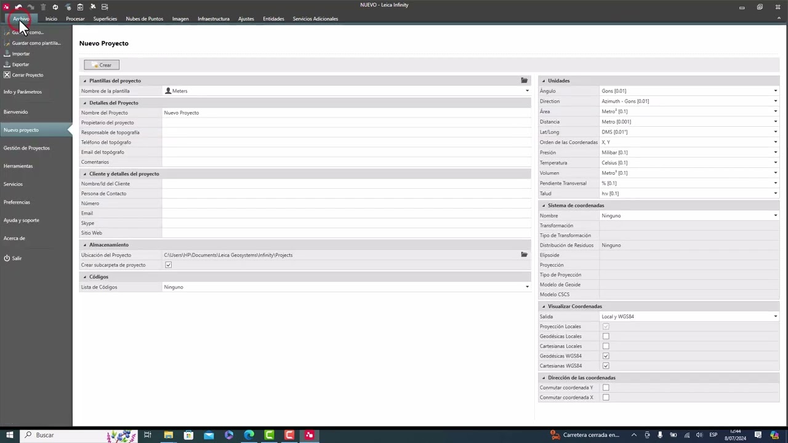Open Gestión de Proyectos in sidebar
The width and height of the screenshot is (788, 443).
[x=26, y=148]
